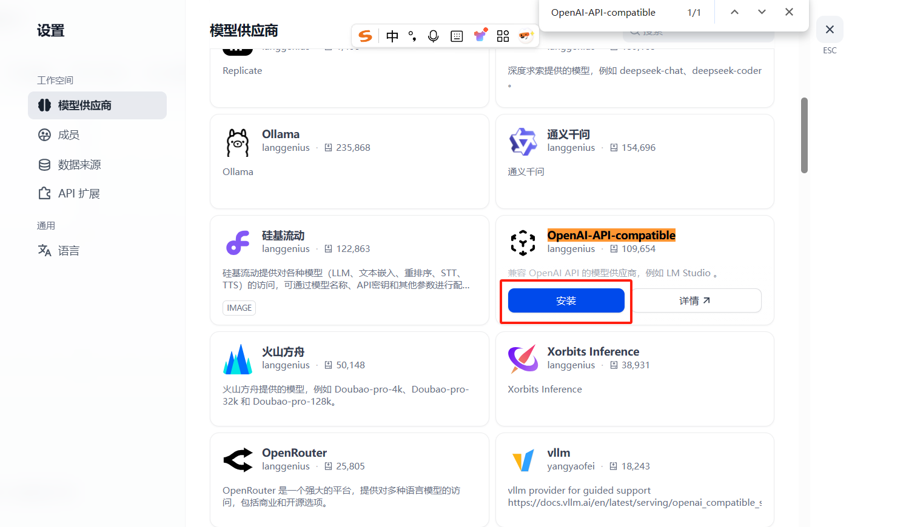Toggle Chinese/English input mode
The height and width of the screenshot is (527, 909).
click(x=392, y=36)
